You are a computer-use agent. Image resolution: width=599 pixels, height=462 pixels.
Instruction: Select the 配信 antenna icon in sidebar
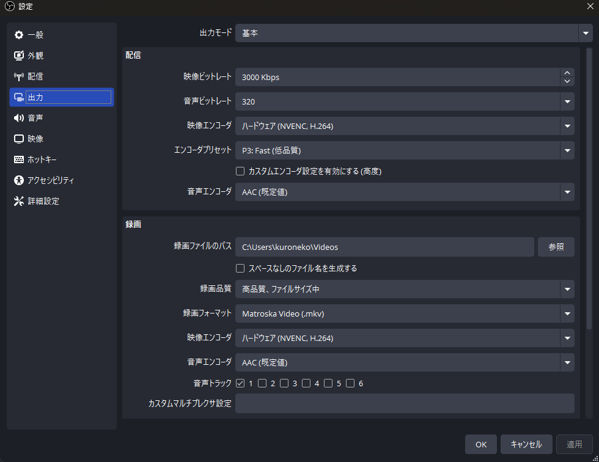point(19,76)
